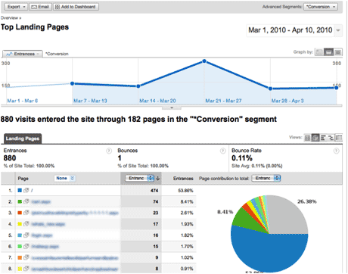This screenshot has height=274, width=348.
Task: Click the red-orange color swatch in row 3
Action: 20,213
